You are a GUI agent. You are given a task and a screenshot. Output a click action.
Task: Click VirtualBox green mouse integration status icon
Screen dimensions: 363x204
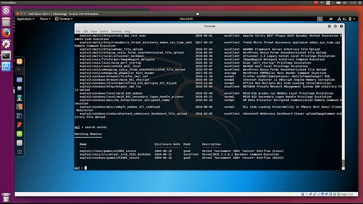click(334, 194)
